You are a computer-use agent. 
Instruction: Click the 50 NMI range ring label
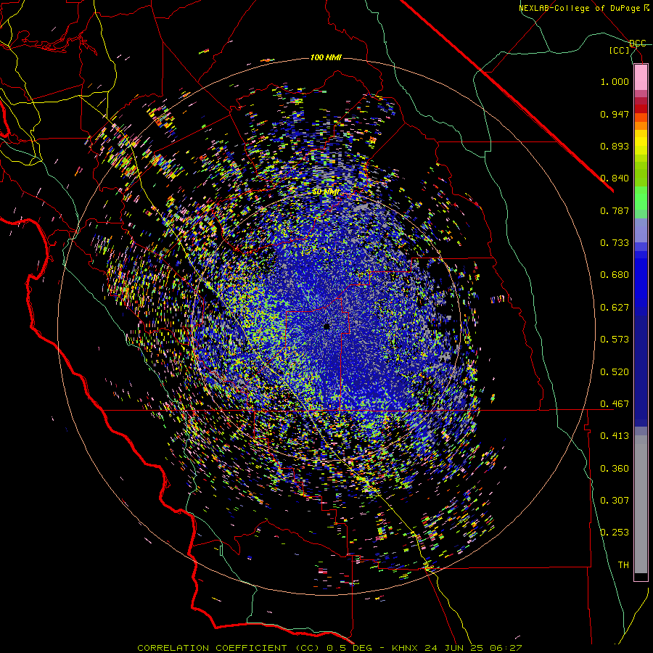326,192
